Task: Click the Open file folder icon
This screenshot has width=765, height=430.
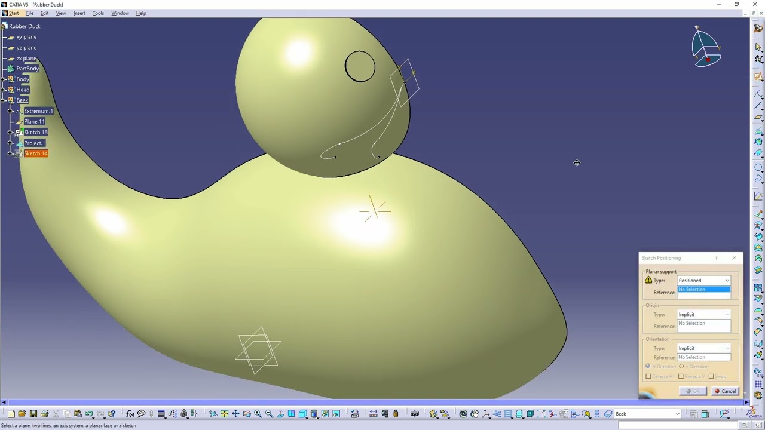Action: point(22,414)
